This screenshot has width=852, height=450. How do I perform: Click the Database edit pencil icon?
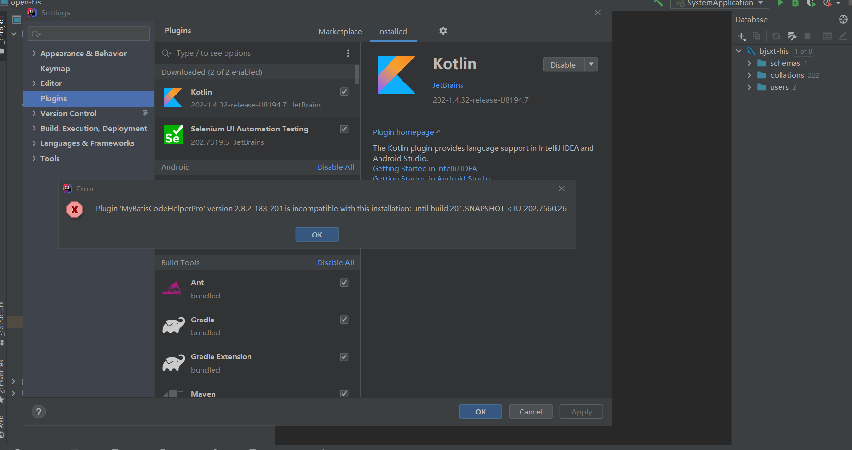tap(843, 36)
